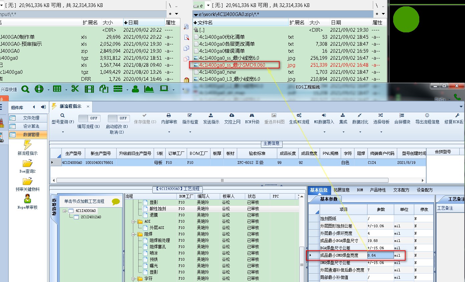The width and height of the screenshot is (465, 282).
Task: Select file 4c1i400ga0优化清单 in file manager
Action: 222,37
